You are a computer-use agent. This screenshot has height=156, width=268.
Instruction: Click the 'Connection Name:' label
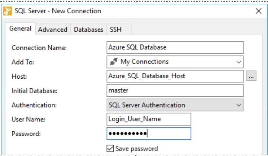[39, 48]
